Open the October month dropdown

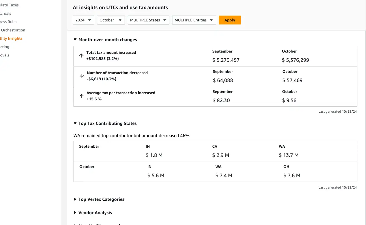tap(111, 20)
